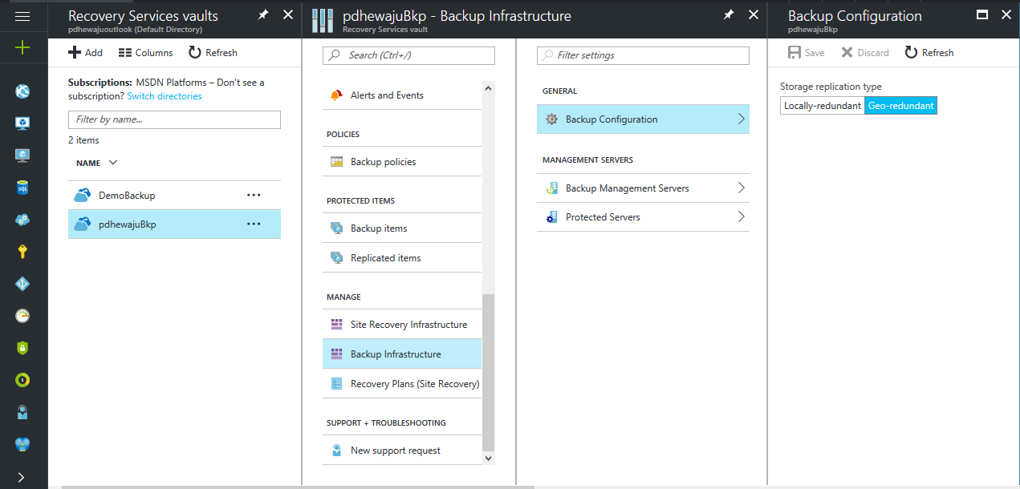Image resolution: width=1020 pixels, height=489 pixels.
Task: Open Alerts and Events menu item
Action: click(402, 95)
